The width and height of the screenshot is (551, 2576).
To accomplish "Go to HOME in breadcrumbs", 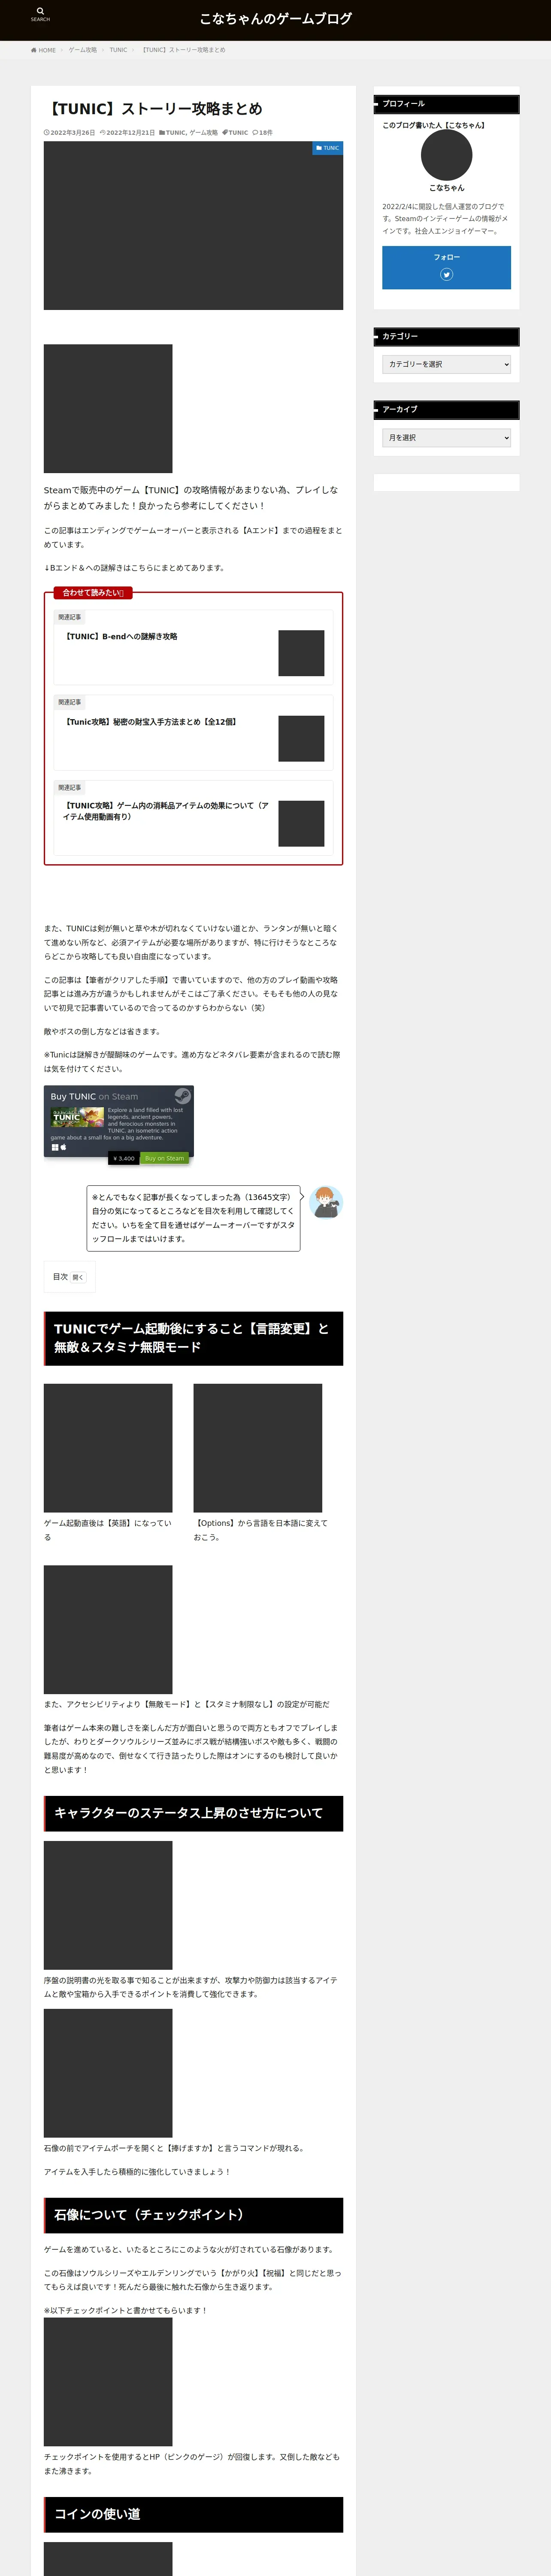I will pyautogui.click(x=43, y=50).
